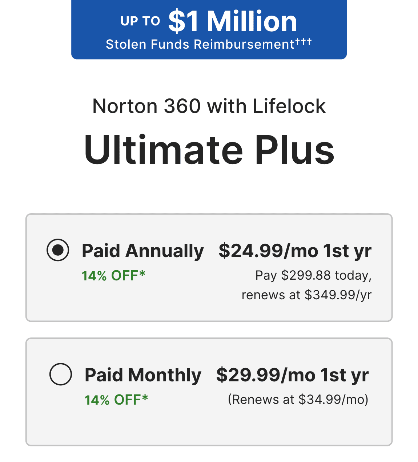
Task: Click the Paid Annually label
Action: click(142, 251)
